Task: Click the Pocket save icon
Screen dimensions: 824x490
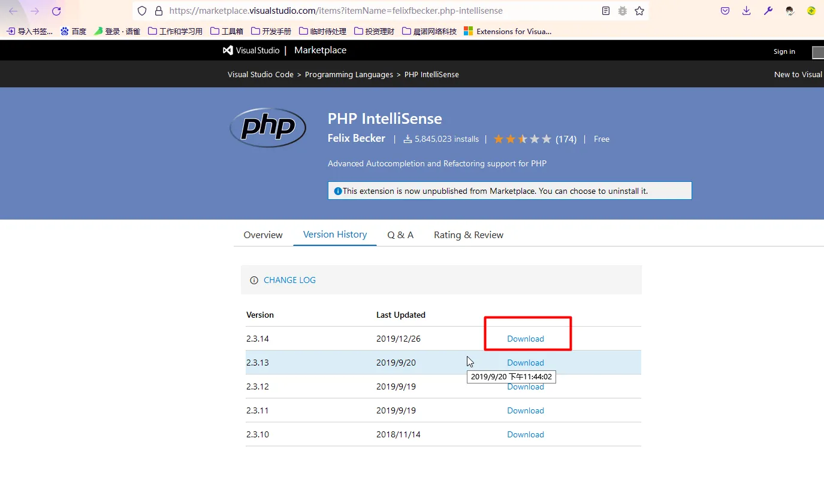Action: point(725,11)
